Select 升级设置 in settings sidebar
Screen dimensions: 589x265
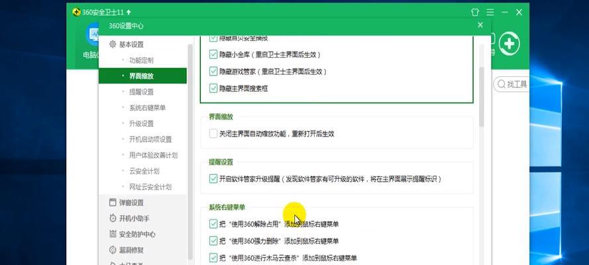142,123
